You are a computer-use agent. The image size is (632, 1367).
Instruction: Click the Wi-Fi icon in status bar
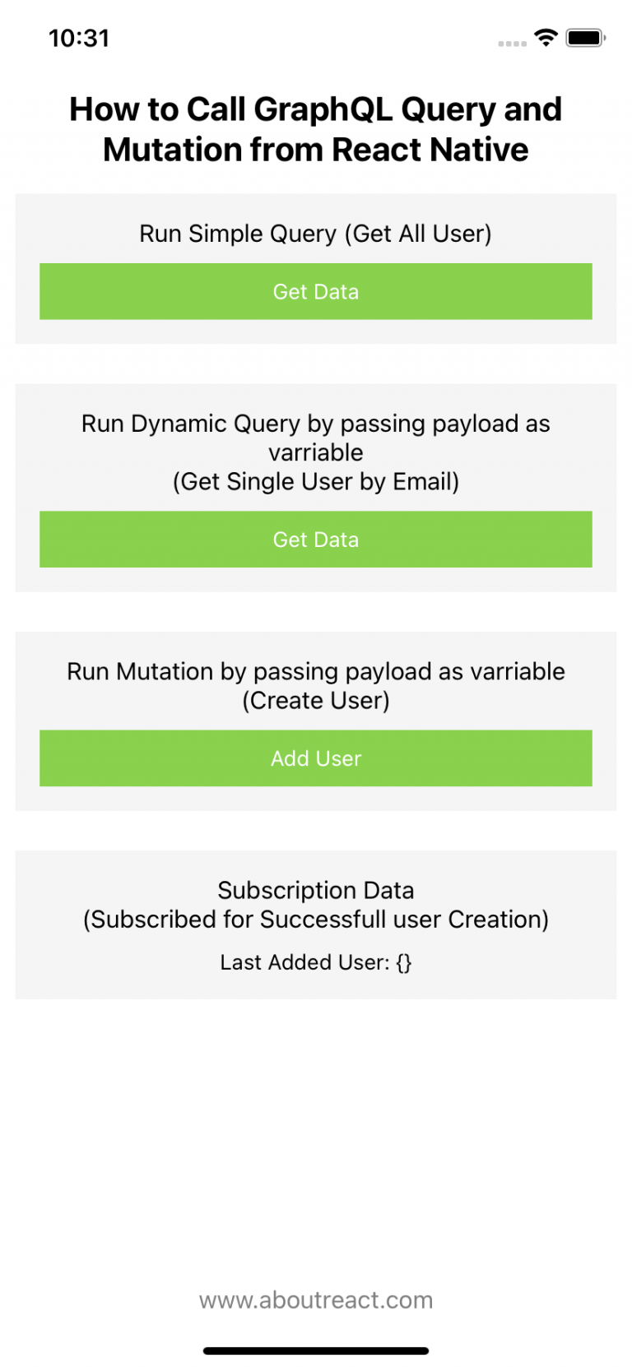tap(545, 37)
